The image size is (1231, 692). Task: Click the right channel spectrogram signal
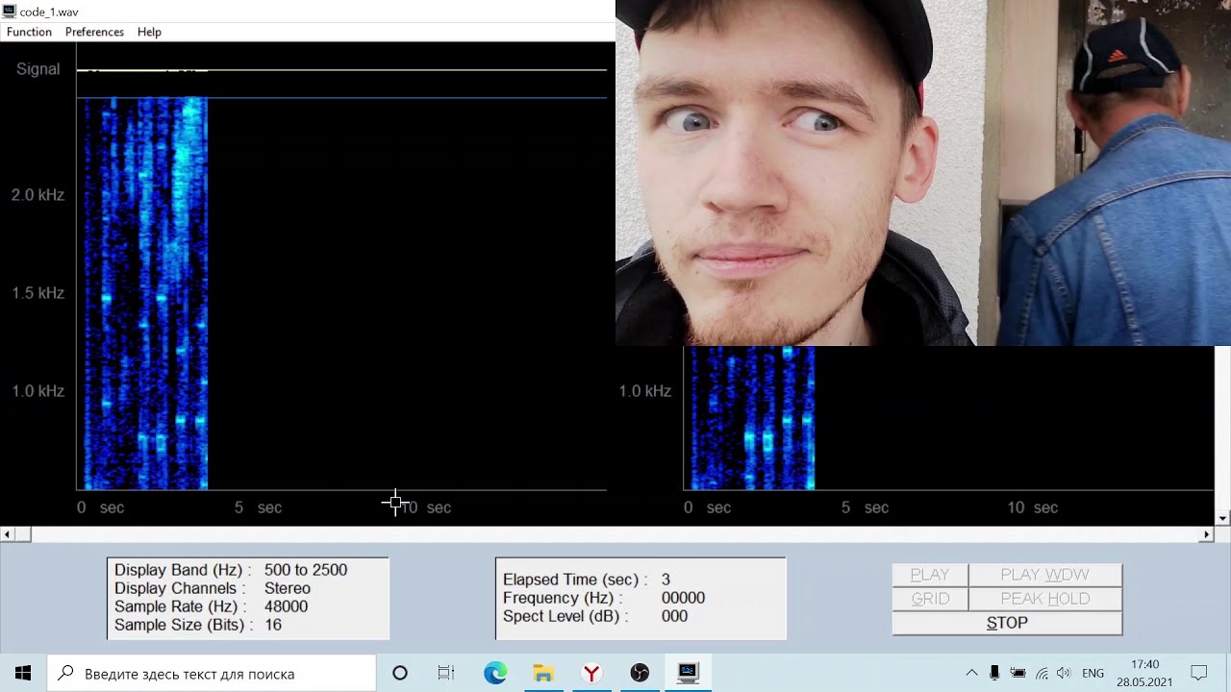(752, 418)
